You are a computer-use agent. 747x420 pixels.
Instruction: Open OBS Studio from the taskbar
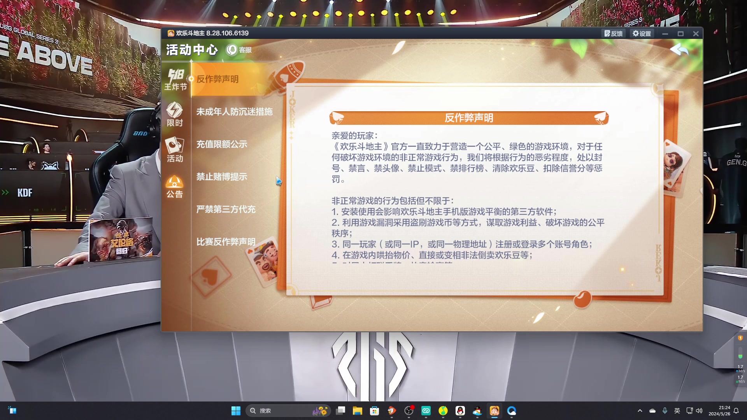pos(409,411)
